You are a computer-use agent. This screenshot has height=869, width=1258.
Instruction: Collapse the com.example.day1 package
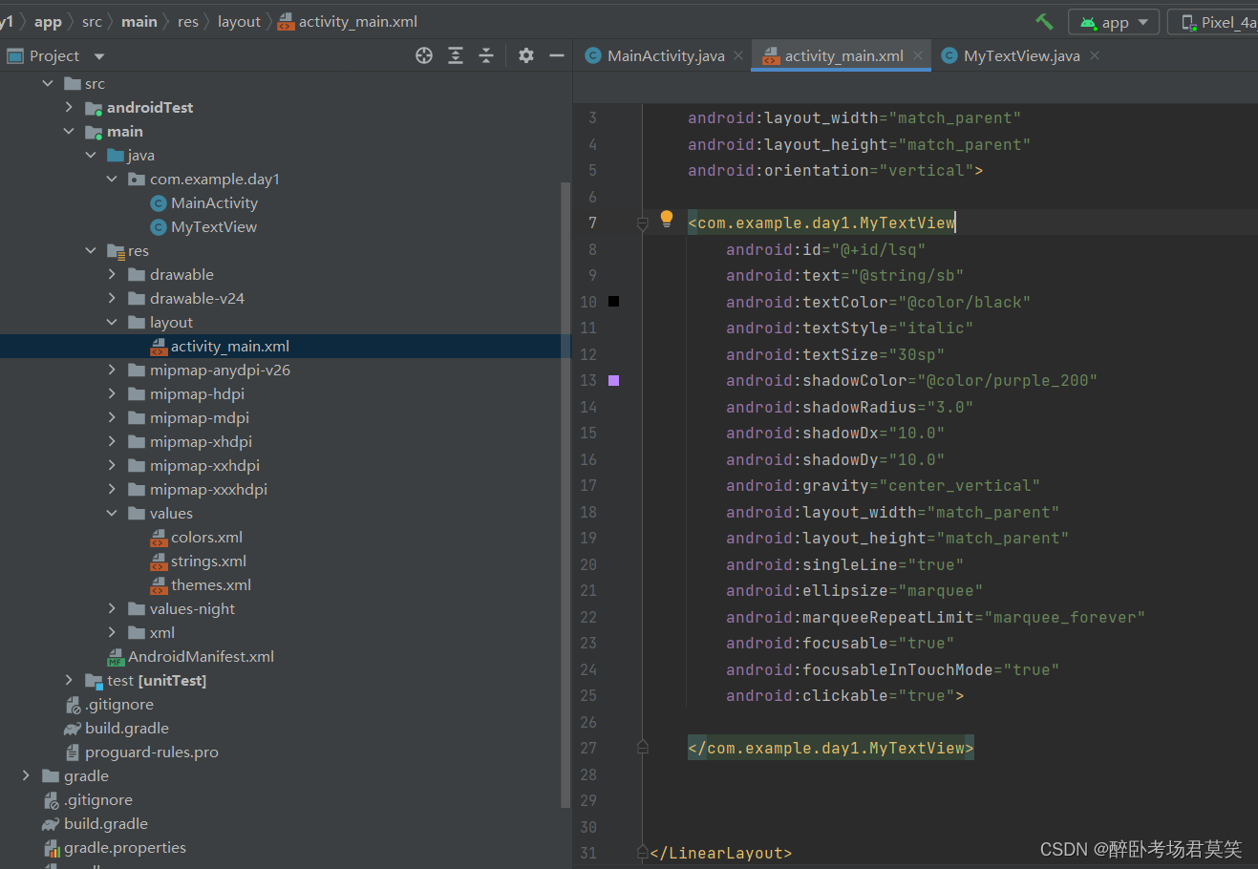[112, 179]
